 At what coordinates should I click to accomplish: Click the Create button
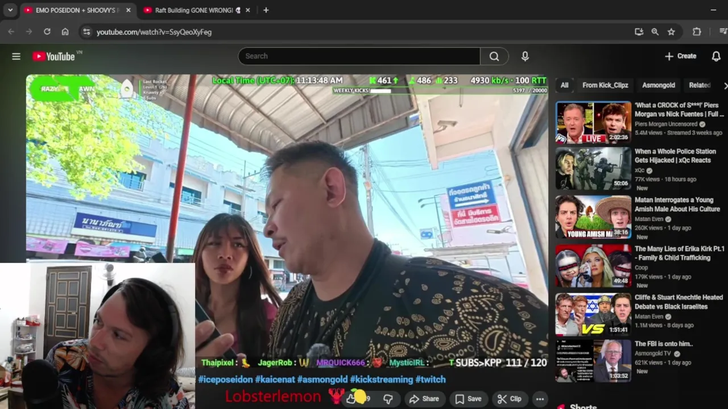pos(681,56)
